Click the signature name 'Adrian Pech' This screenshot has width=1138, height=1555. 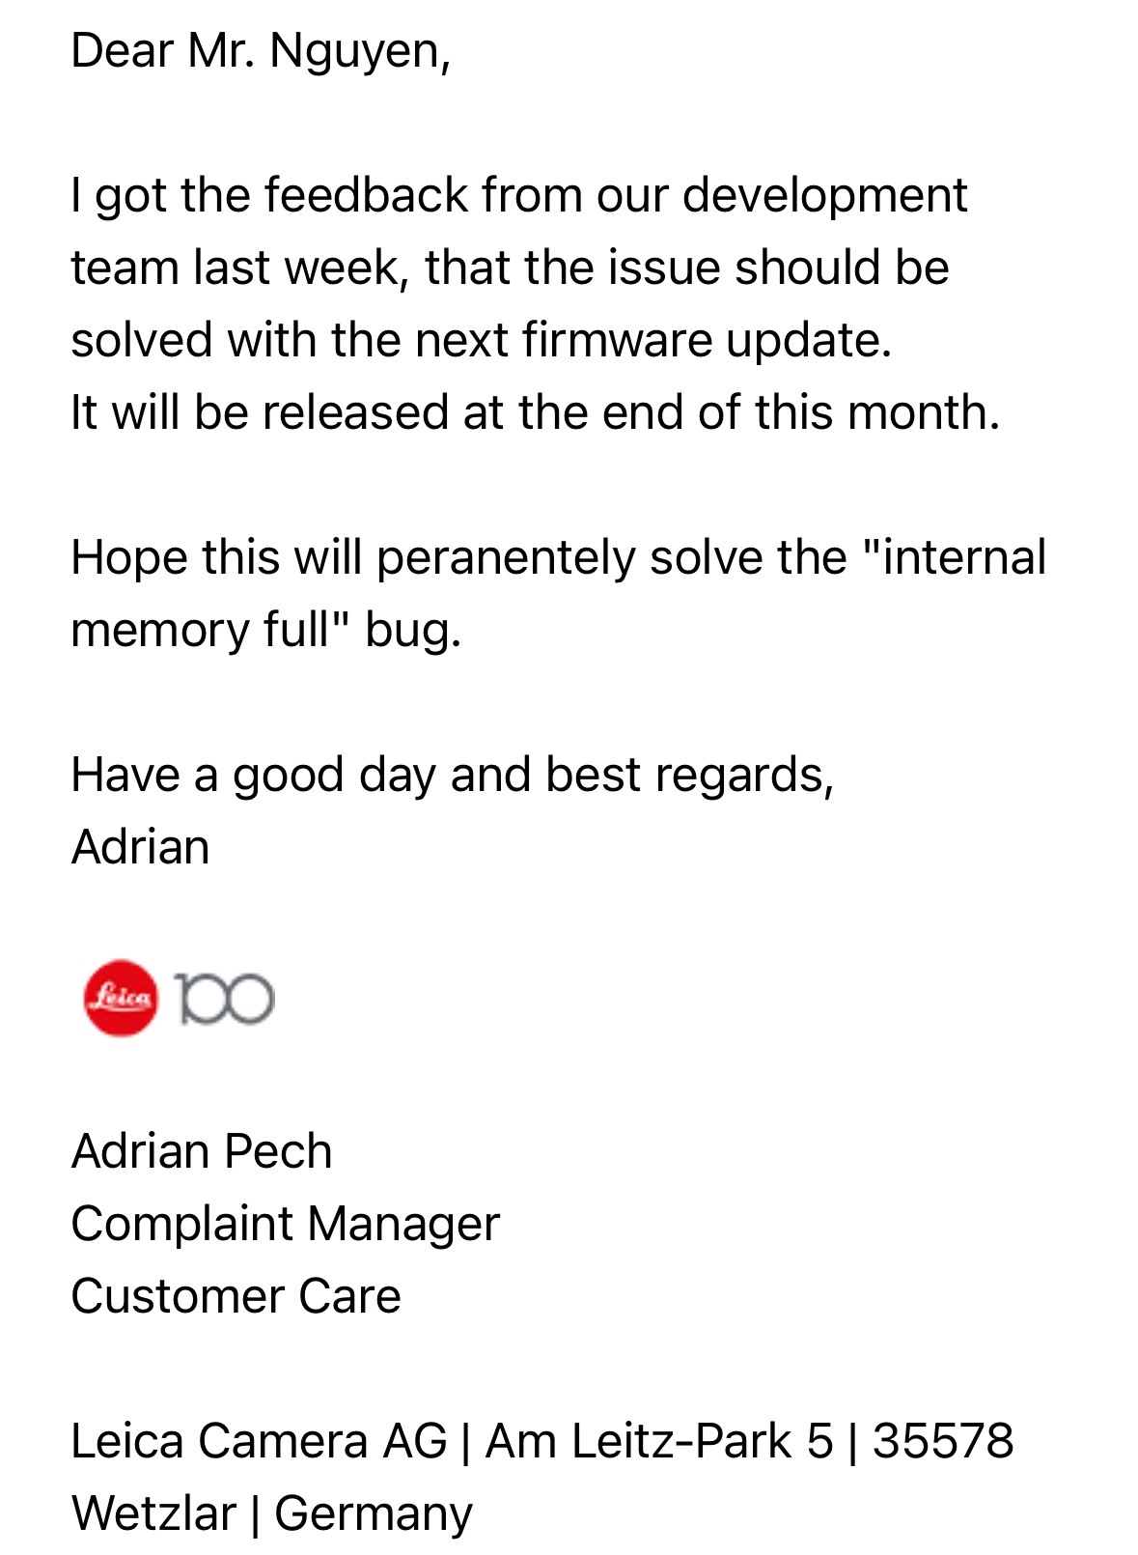click(202, 1151)
